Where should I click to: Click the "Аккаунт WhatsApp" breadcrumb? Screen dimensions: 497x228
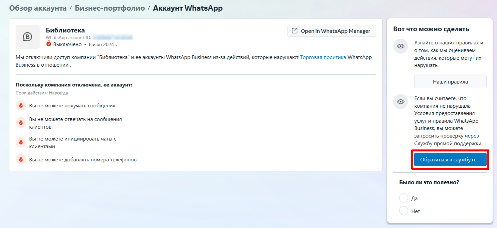click(188, 8)
